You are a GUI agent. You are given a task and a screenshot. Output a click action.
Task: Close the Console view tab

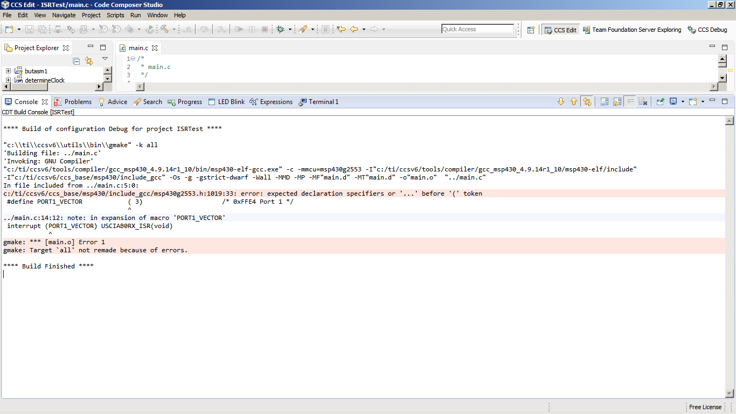click(45, 101)
